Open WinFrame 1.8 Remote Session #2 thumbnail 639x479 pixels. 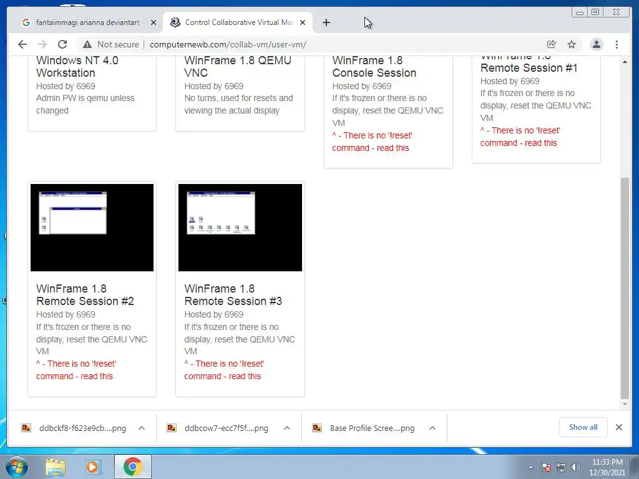(92, 227)
